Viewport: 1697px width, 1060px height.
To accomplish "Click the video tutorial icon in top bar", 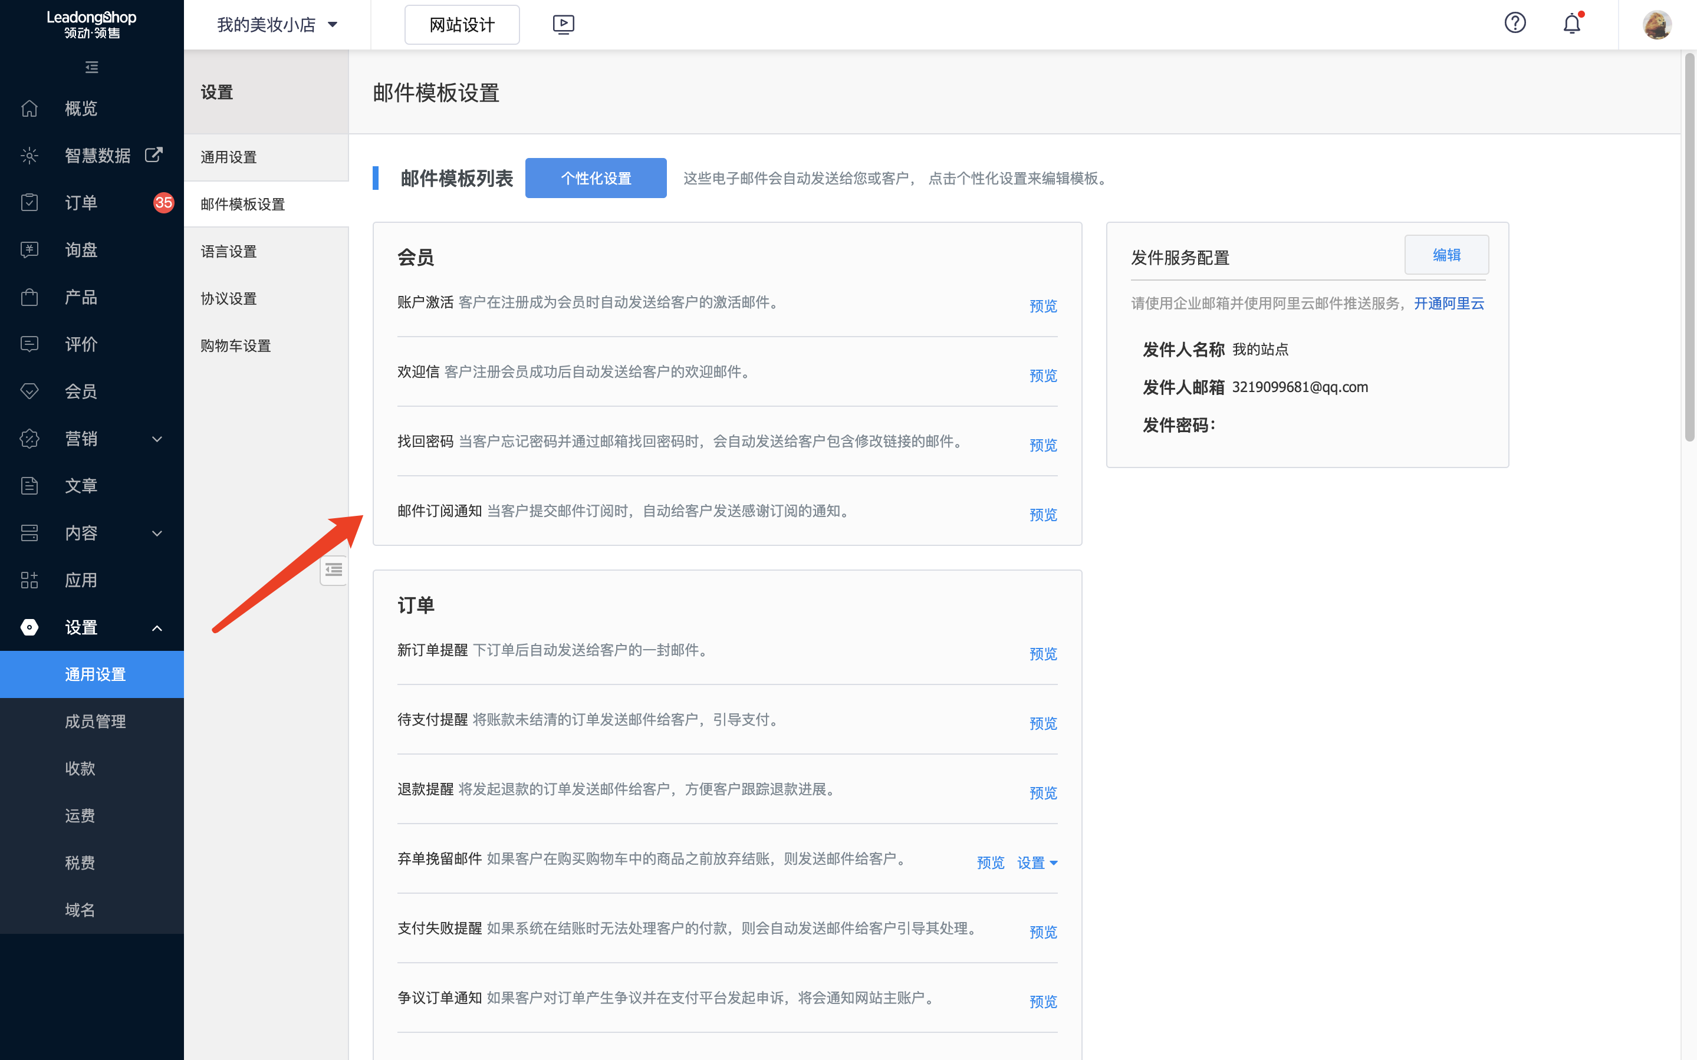I will (563, 24).
